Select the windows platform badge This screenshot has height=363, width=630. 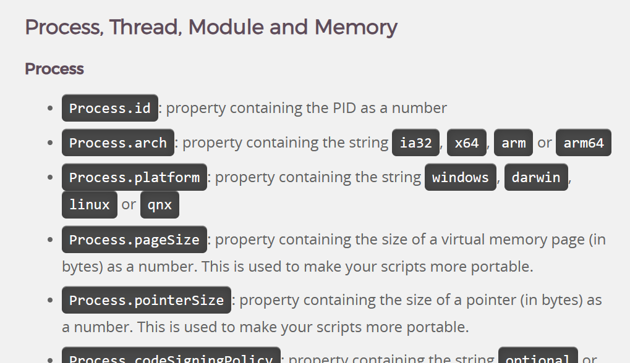tap(461, 178)
